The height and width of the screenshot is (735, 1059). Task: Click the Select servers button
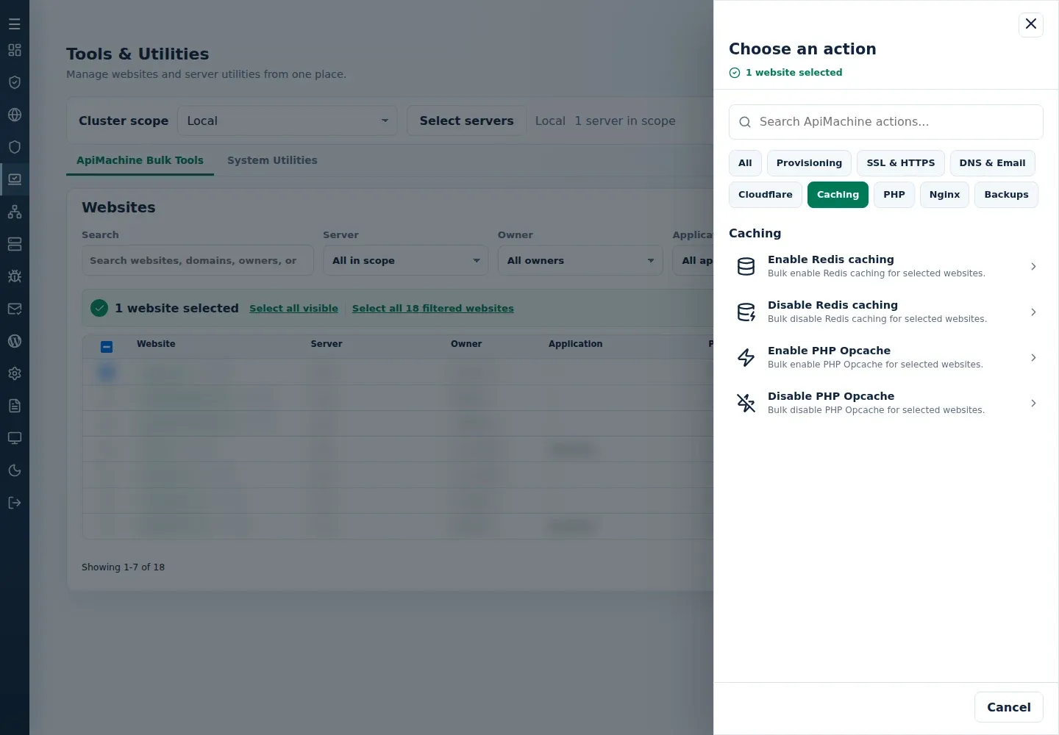pyautogui.click(x=466, y=121)
